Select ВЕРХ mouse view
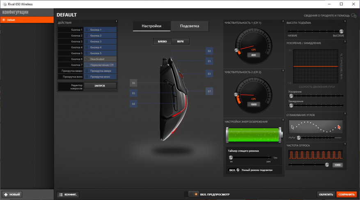 click(x=181, y=41)
